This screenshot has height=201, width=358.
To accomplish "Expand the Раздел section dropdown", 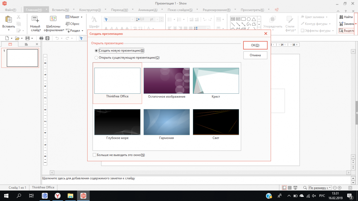I will (82, 31).
